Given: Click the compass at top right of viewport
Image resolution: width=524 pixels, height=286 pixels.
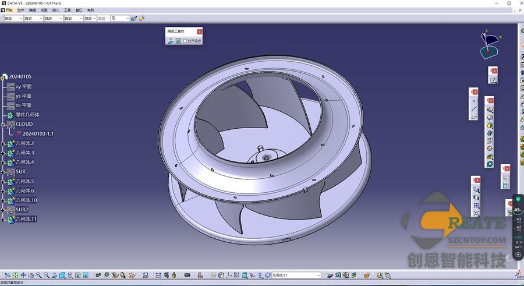Looking at the screenshot, I should tap(489, 45).
